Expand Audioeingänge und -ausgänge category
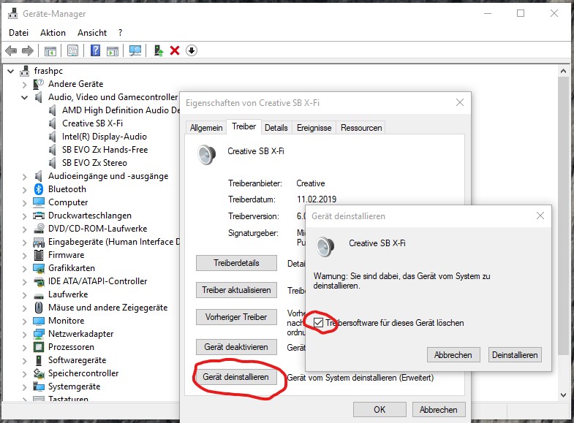The width and height of the screenshot is (574, 423). (25, 177)
